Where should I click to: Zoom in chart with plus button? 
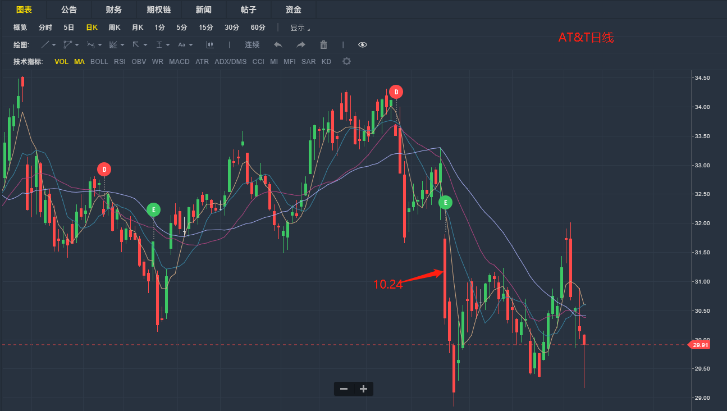(363, 389)
